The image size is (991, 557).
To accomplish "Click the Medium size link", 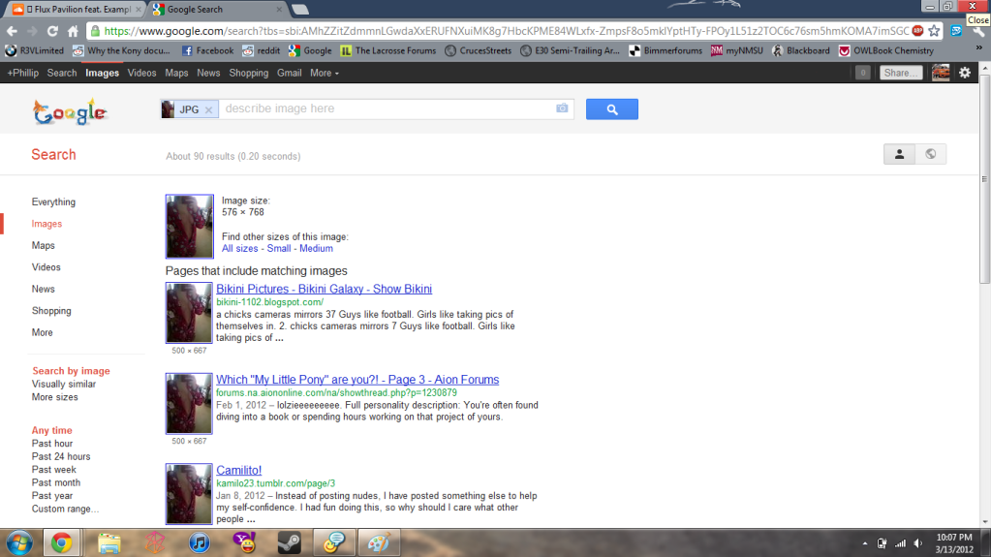I will (x=316, y=248).
